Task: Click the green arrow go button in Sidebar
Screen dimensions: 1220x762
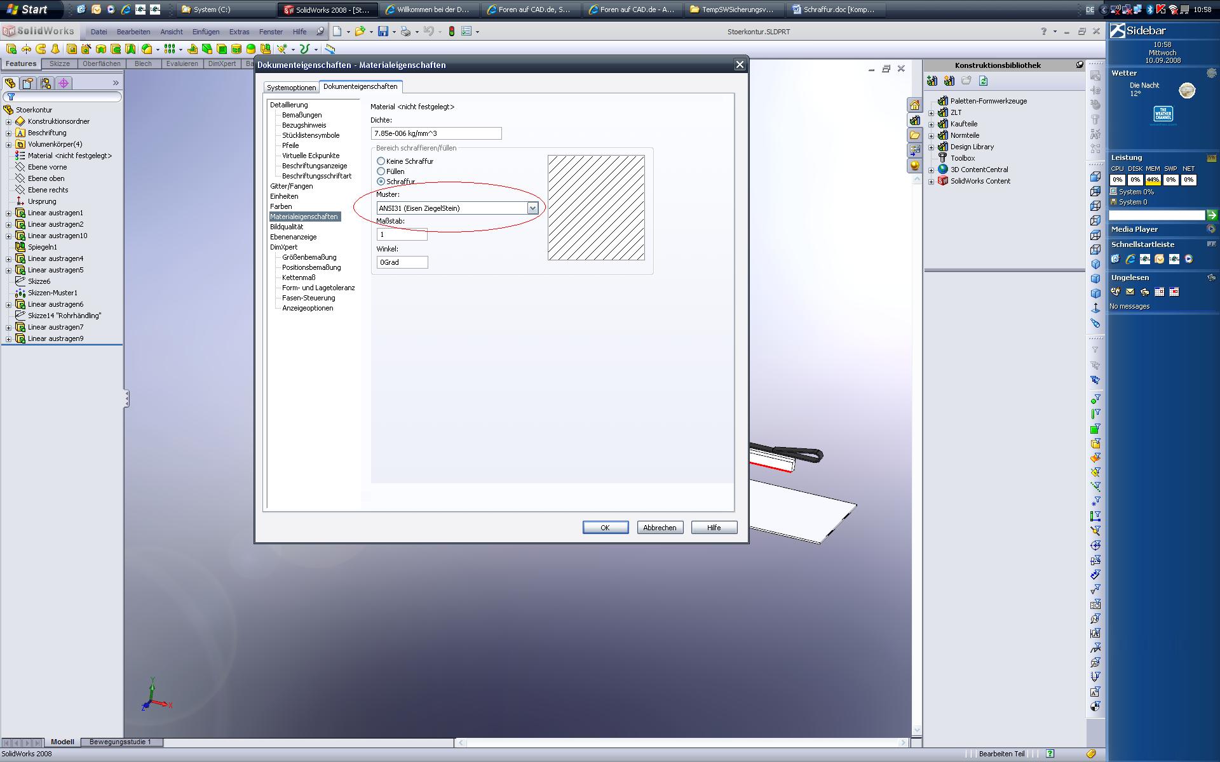Action: (1212, 215)
